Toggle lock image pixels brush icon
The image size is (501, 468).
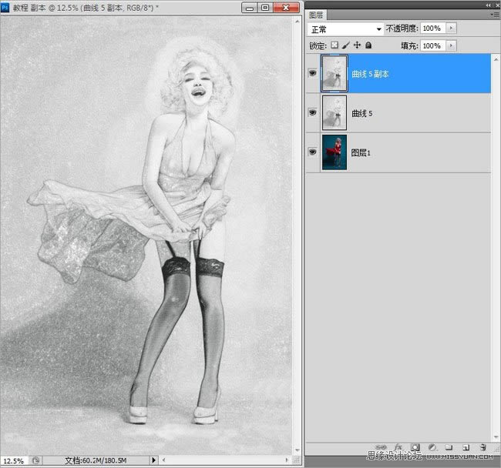point(346,45)
